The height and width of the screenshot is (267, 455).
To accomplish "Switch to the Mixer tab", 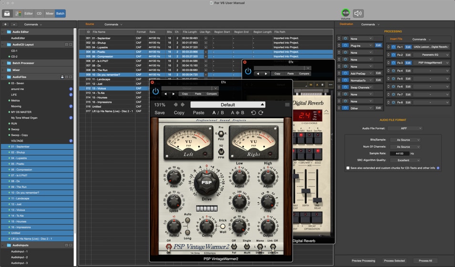I will coord(50,14).
